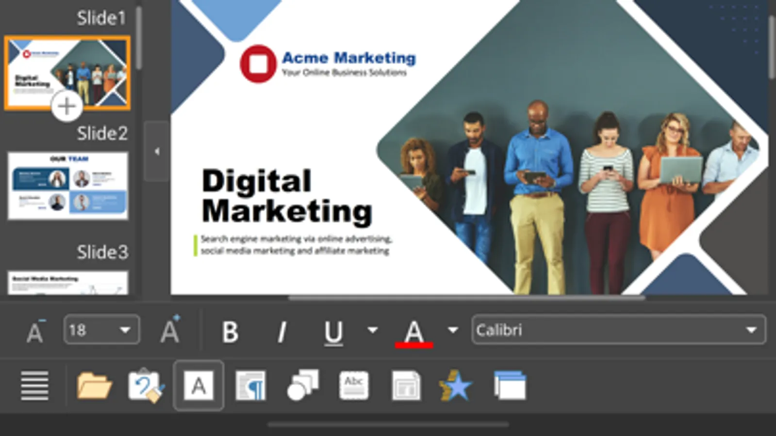The height and width of the screenshot is (436, 776).
Task: Open the slide layout tab icon
Action: (x=406, y=386)
